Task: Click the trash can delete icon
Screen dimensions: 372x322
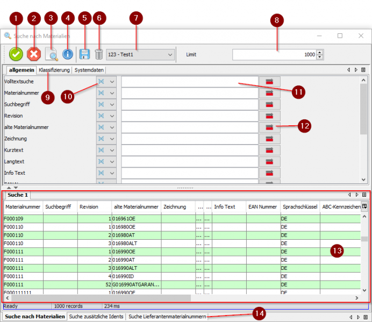Action: click(98, 54)
